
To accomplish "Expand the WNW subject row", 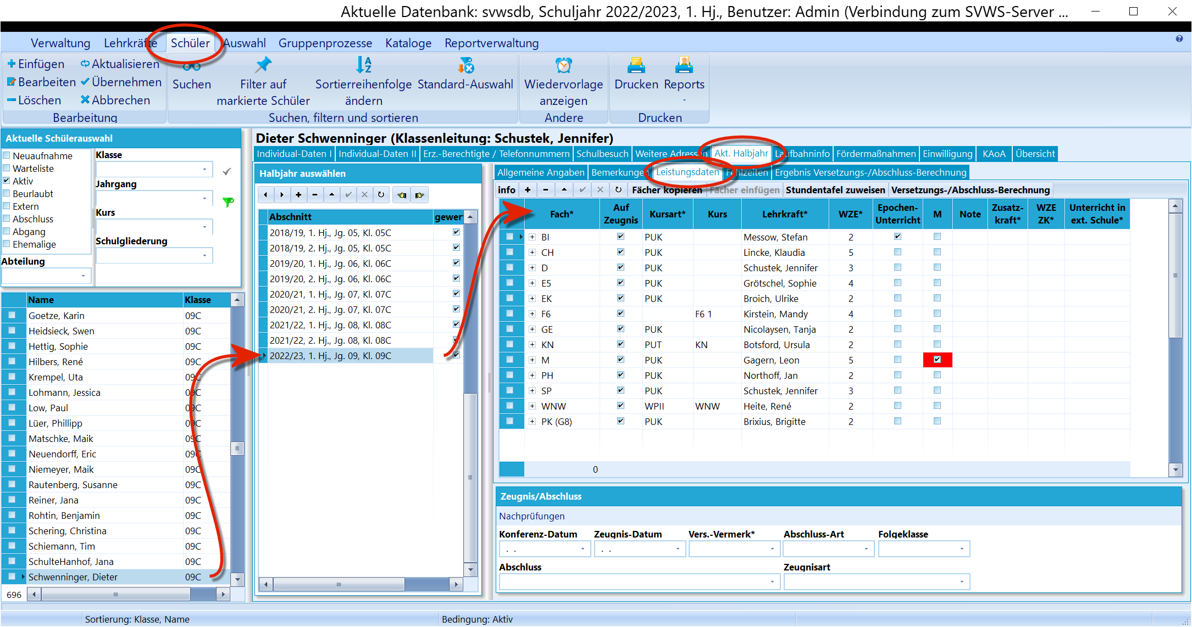I will click(532, 406).
